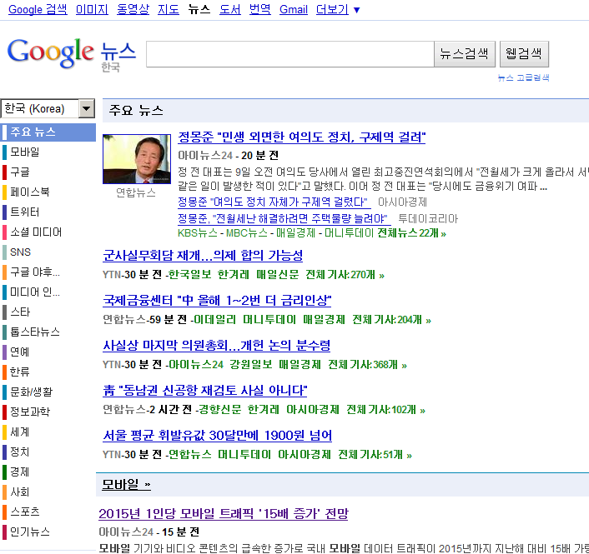This screenshot has height=554, width=589.
Task: Open 정몽준 전월세난 해결하려면 link
Action: click(284, 218)
